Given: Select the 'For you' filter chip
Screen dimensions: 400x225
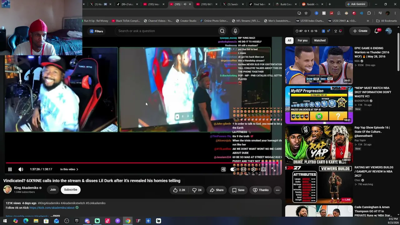Looking at the screenshot, I should pos(302,40).
